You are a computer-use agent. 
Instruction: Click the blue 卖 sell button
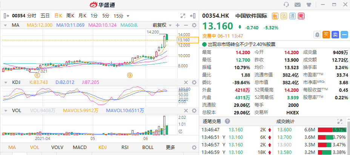pyautogui.click(x=335, y=35)
